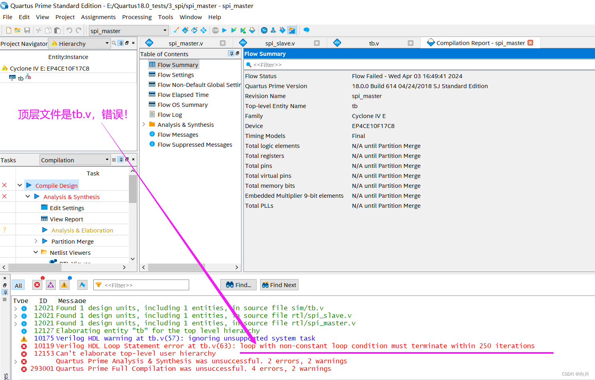Show warning messages filter icon

(64, 285)
